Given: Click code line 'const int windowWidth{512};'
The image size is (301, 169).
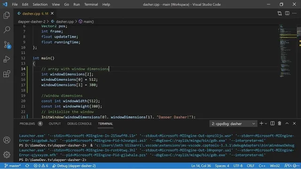Looking at the screenshot, I should coord(71,101).
